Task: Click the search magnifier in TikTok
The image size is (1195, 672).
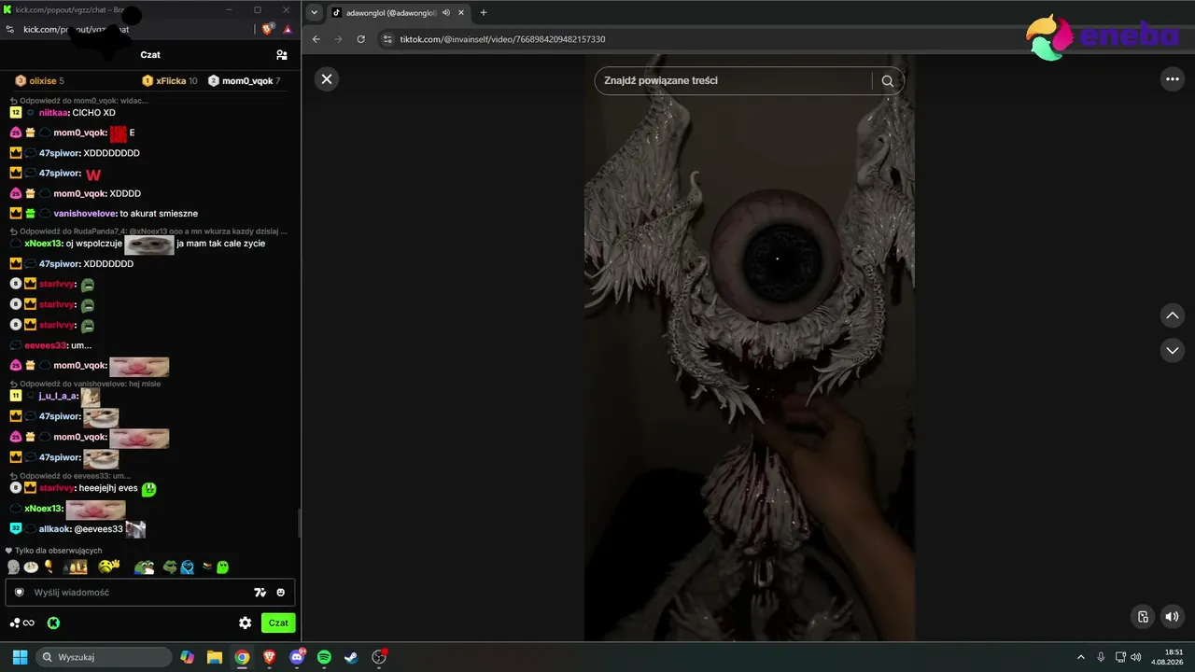Action: point(888,80)
